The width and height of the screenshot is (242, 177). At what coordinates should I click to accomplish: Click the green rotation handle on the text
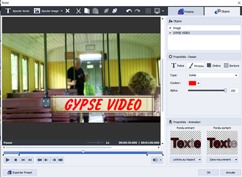point(101,88)
